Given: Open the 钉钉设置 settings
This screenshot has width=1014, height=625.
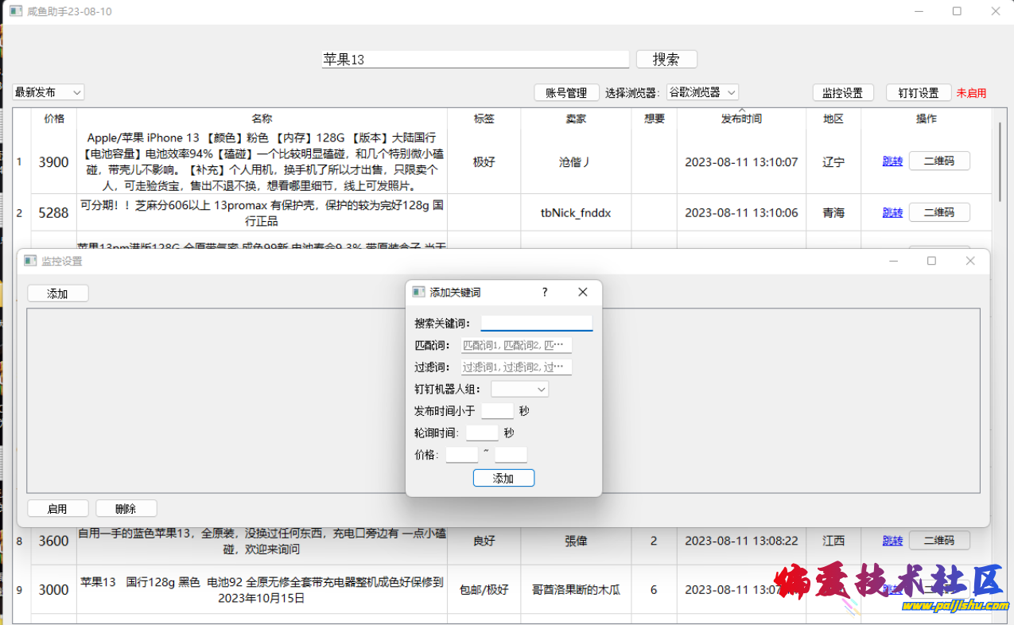Looking at the screenshot, I should (x=919, y=91).
